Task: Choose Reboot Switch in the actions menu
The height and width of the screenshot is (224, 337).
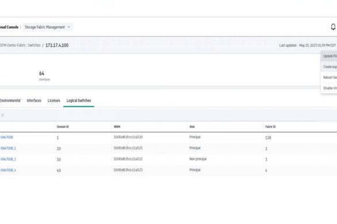Action: tap(329, 78)
